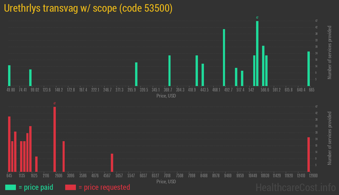This screenshot has height=195, width=339.
Task: Select the green bar at the far right near 665
Action: [x=308, y=69]
